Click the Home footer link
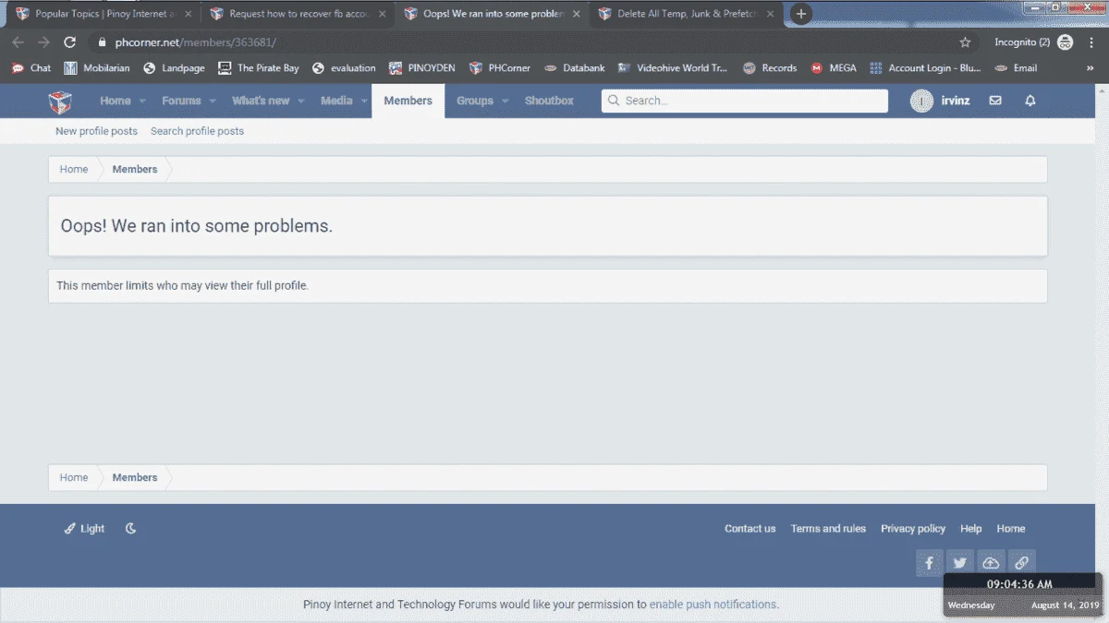1109x623 pixels. click(1010, 529)
